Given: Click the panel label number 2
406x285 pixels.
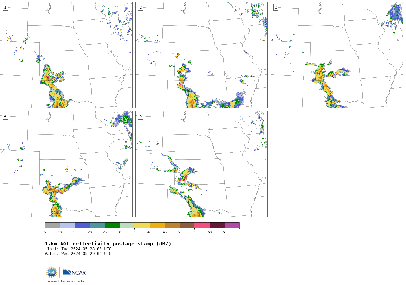Looking at the screenshot, I should tap(141, 7).
